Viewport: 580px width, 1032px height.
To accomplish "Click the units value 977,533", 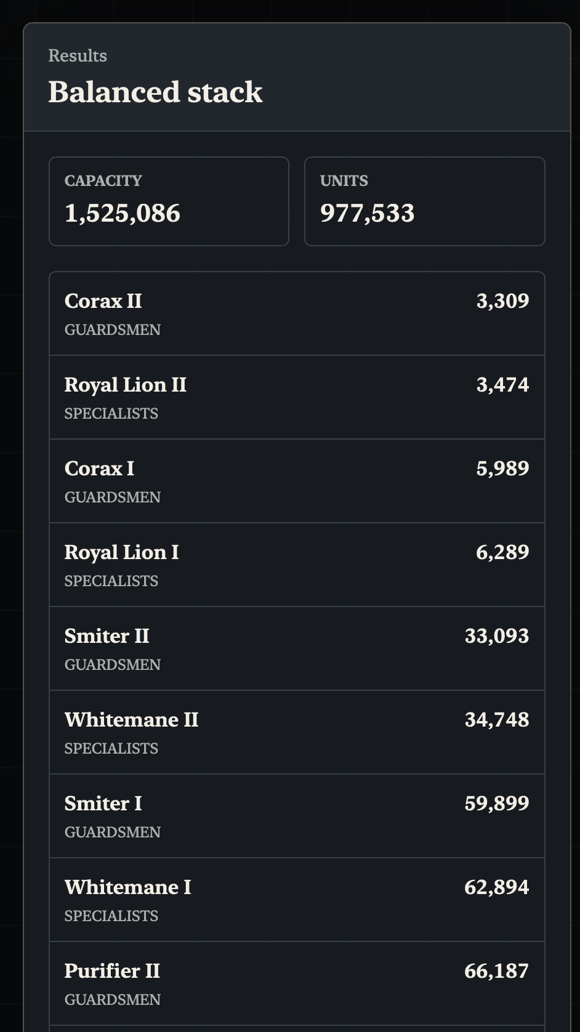I will (x=368, y=214).
